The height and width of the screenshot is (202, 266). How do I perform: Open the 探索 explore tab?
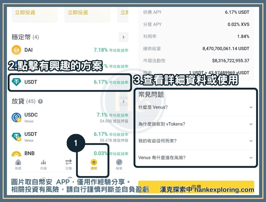point(119,164)
